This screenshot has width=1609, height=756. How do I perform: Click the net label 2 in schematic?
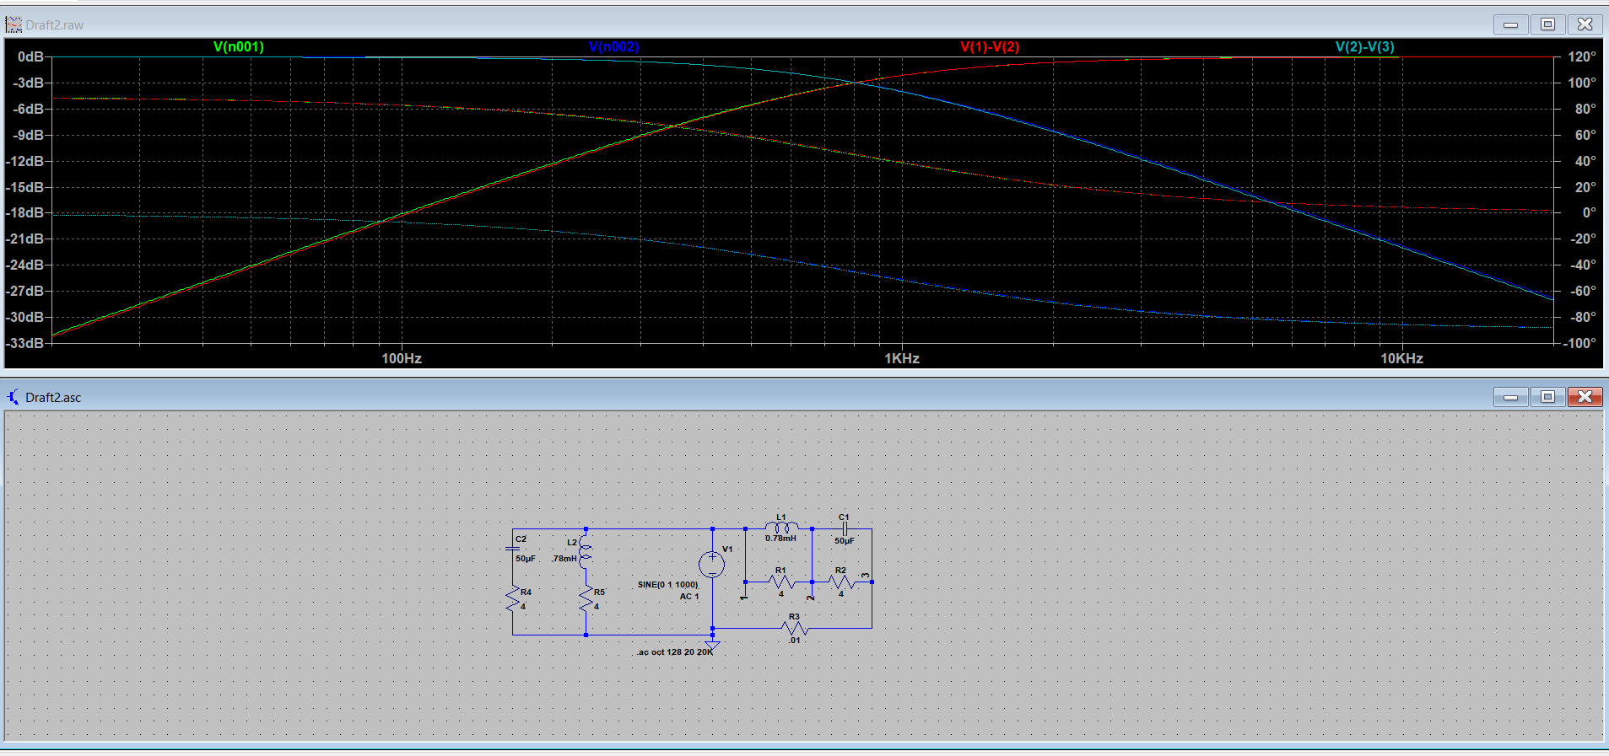[x=811, y=598]
